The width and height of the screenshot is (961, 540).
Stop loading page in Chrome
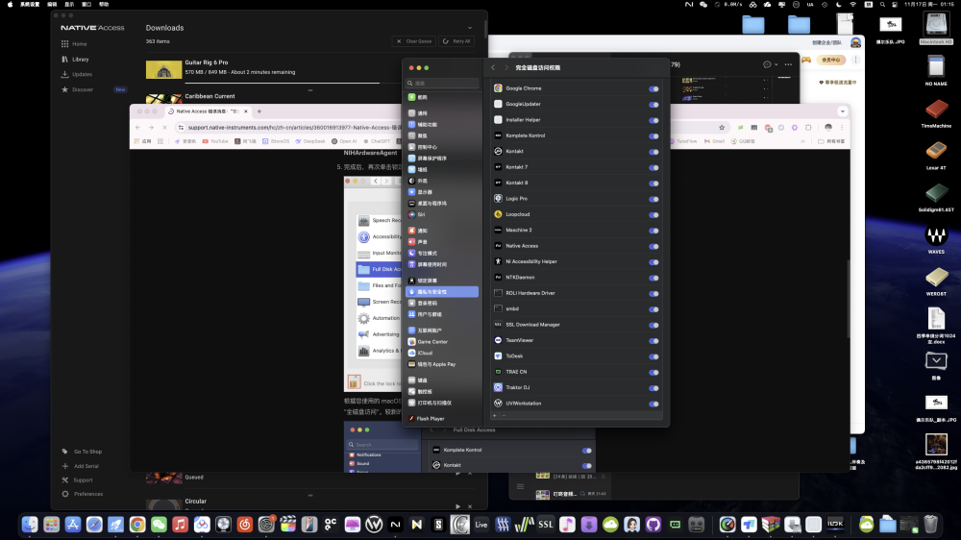coord(164,128)
